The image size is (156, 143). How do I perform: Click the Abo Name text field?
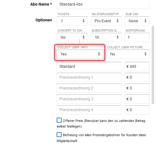coord(103,5)
